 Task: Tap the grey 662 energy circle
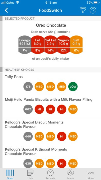(28, 109)
